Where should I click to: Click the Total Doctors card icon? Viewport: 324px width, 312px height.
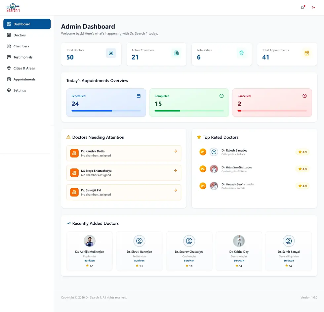(111, 53)
